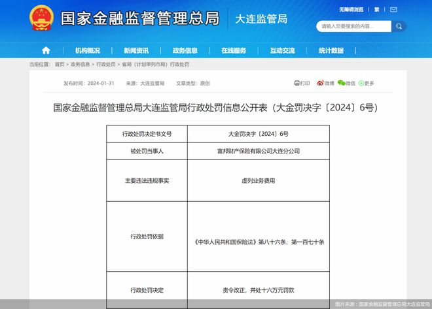Open the mail envelope icon
The width and height of the screenshot is (432, 309).
[393, 10]
